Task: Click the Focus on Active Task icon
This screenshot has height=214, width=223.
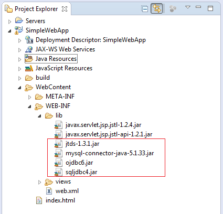Action: point(173,8)
